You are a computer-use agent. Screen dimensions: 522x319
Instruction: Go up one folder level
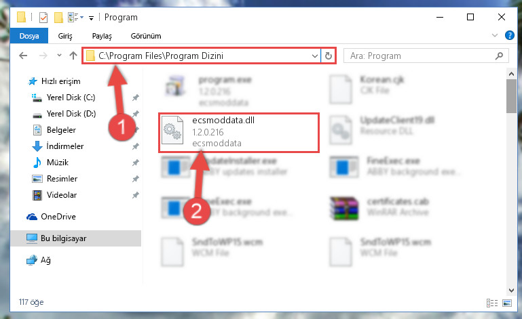tap(73, 56)
